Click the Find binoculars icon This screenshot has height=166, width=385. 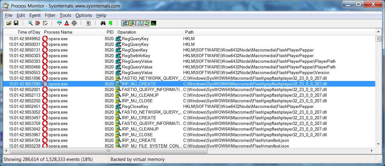(103, 23)
